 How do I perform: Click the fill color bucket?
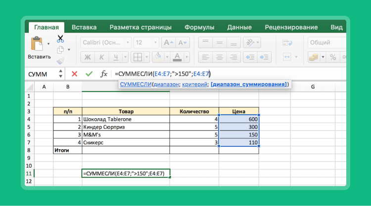pyautogui.click(x=158, y=57)
